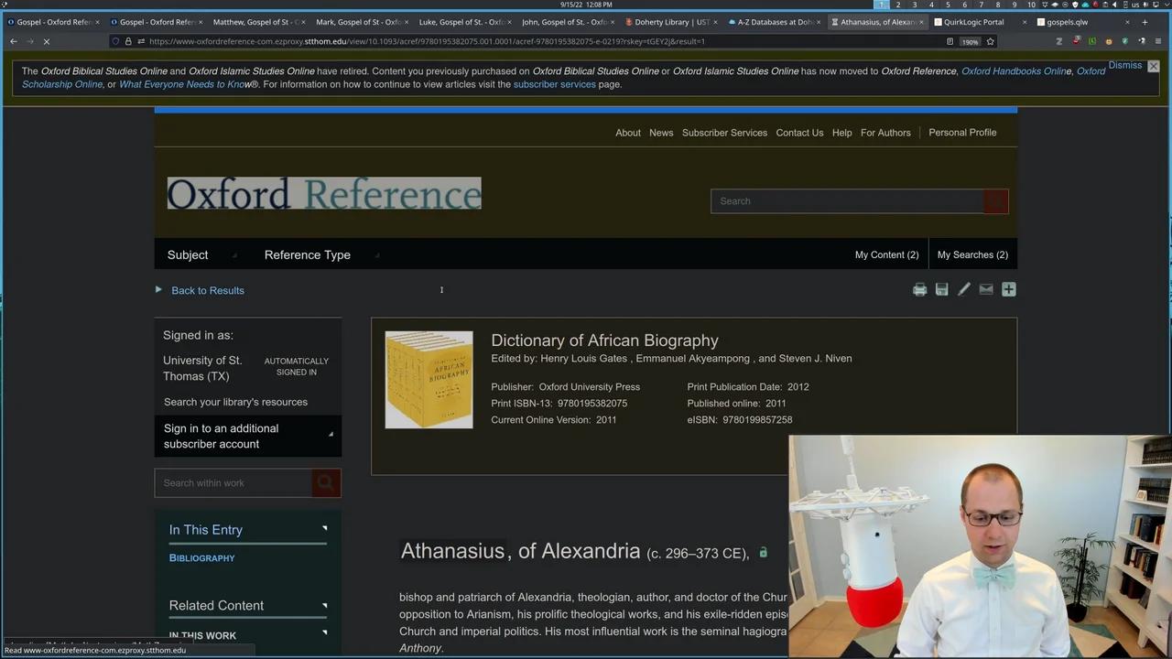Open the cite tool pencil icon
Viewport: 1172px width, 659px height.
963,289
